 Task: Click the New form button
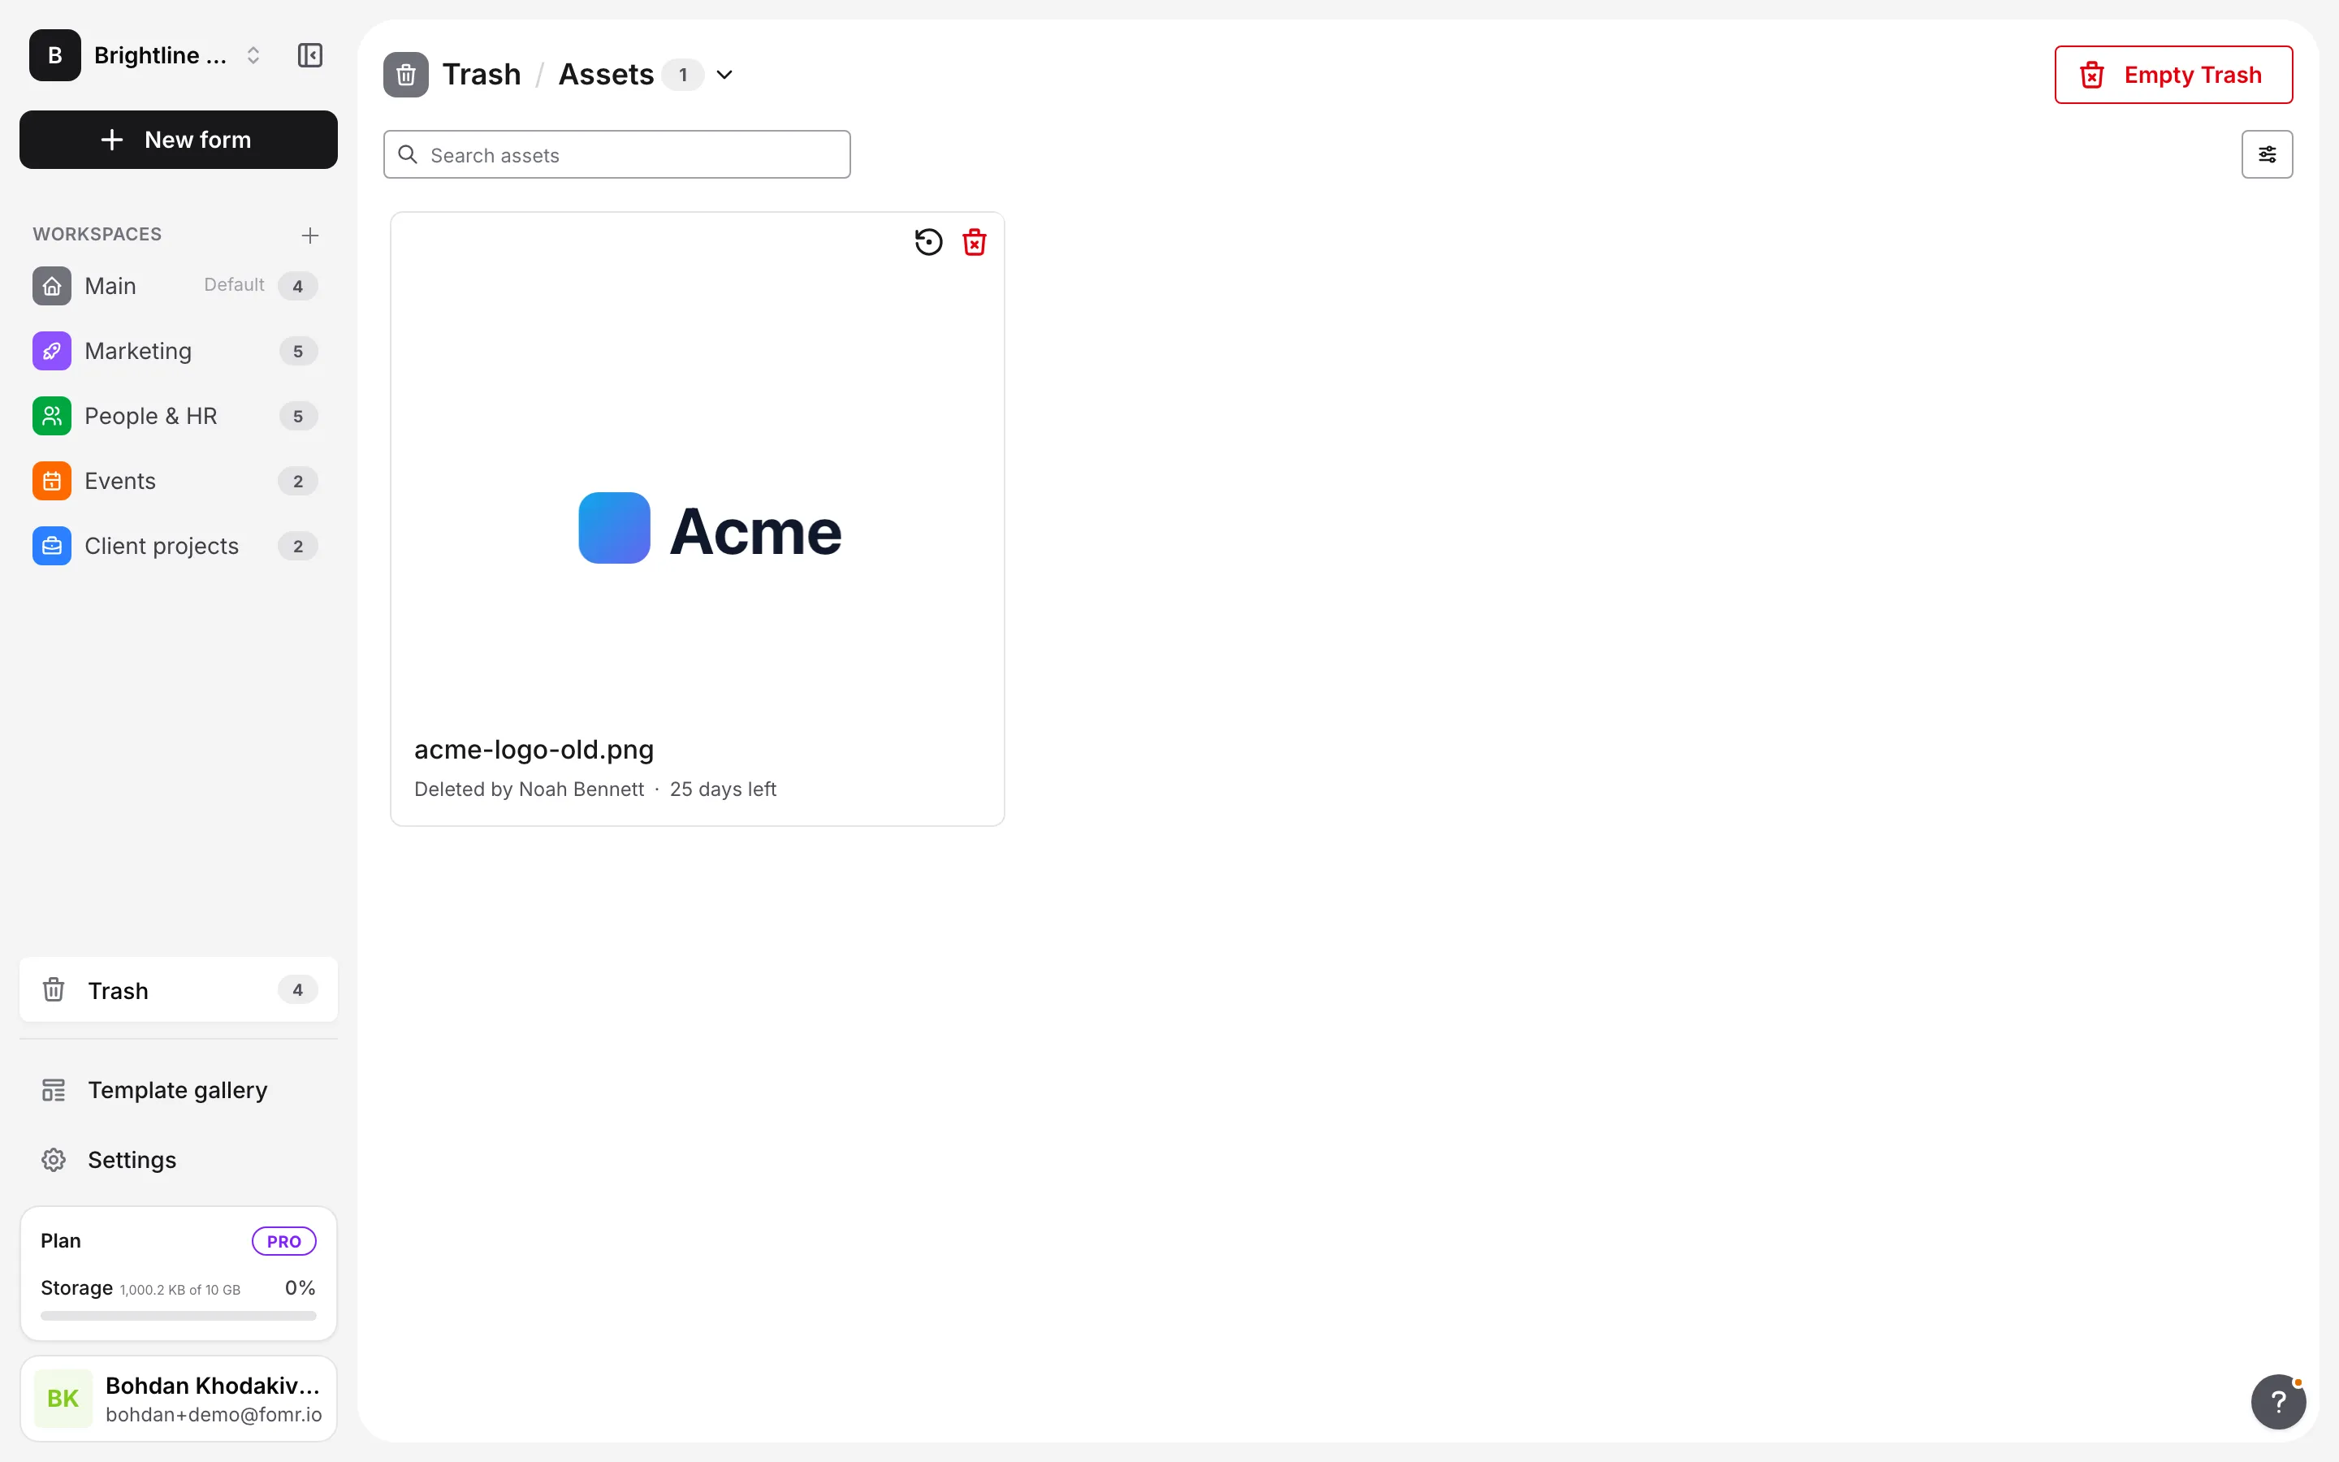tap(179, 139)
